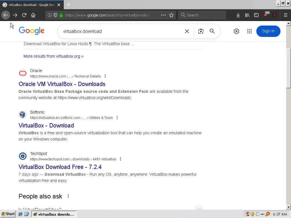Viewport: 291px width, 218px height.
Task: Open the Google apps grid
Action: [250, 31]
